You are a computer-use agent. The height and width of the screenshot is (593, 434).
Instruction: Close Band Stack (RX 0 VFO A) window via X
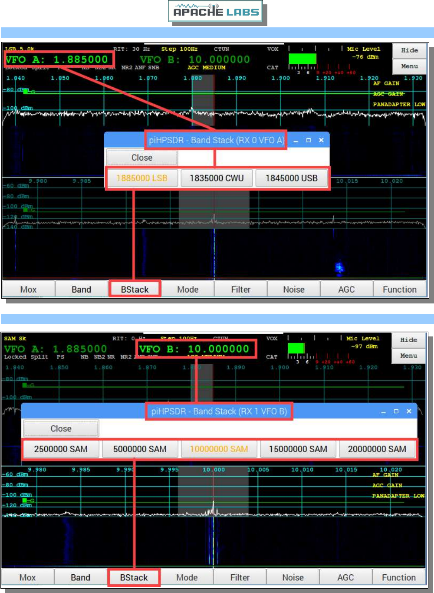point(321,140)
